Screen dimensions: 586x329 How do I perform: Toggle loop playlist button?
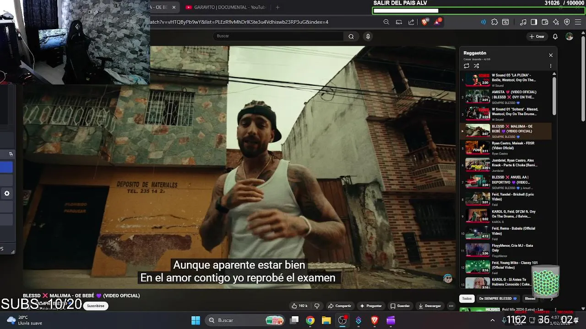tap(467, 66)
